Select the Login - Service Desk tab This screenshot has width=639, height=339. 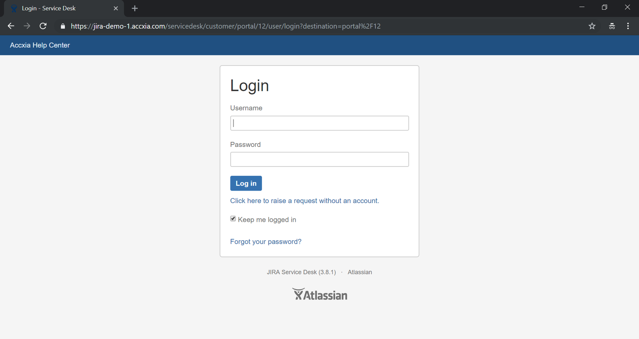click(63, 8)
